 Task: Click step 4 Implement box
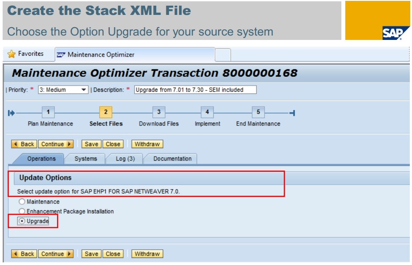(207, 112)
